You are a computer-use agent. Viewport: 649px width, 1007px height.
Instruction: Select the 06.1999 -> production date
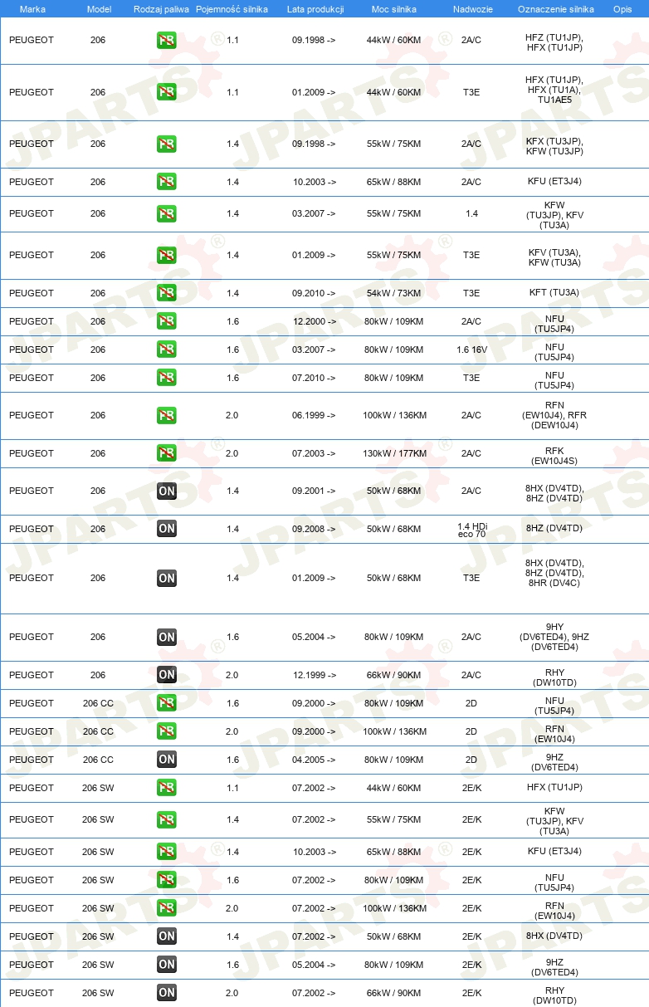315,415
